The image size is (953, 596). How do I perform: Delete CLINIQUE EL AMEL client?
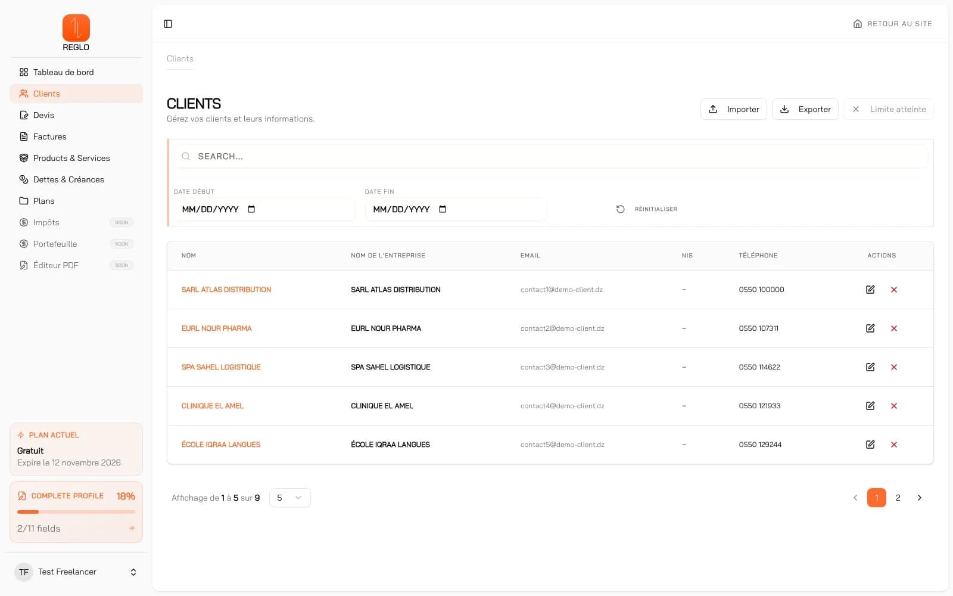click(x=894, y=406)
